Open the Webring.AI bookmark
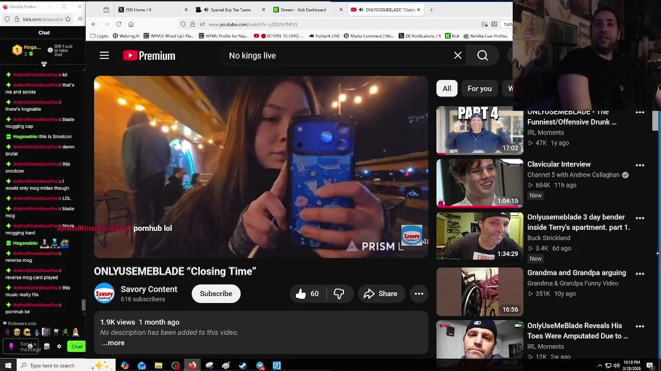This screenshot has width=661, height=371. 125,36
